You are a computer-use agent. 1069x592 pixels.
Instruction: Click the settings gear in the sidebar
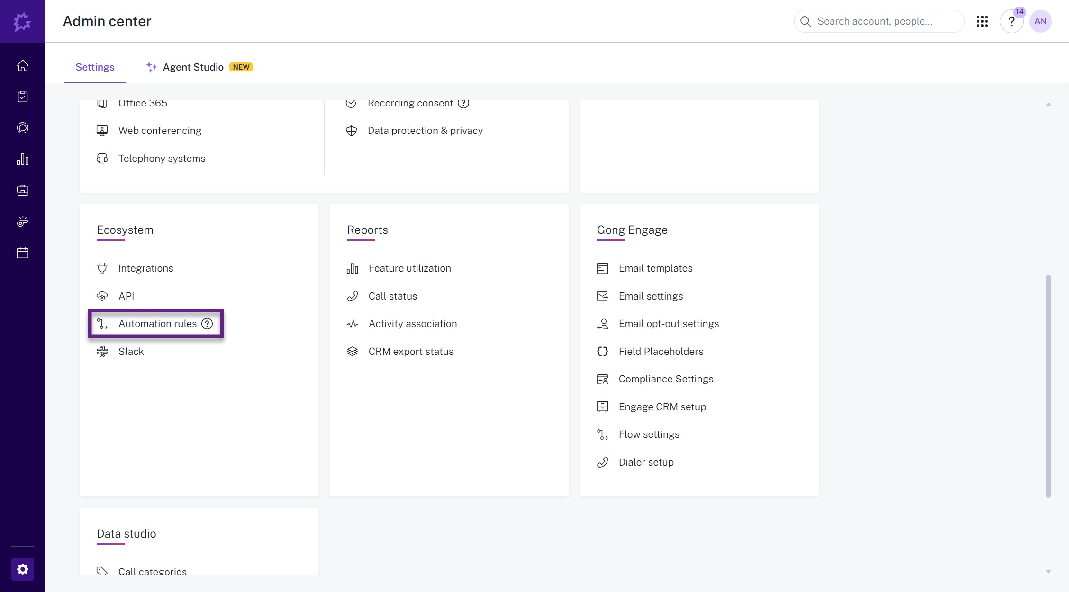pyautogui.click(x=23, y=569)
